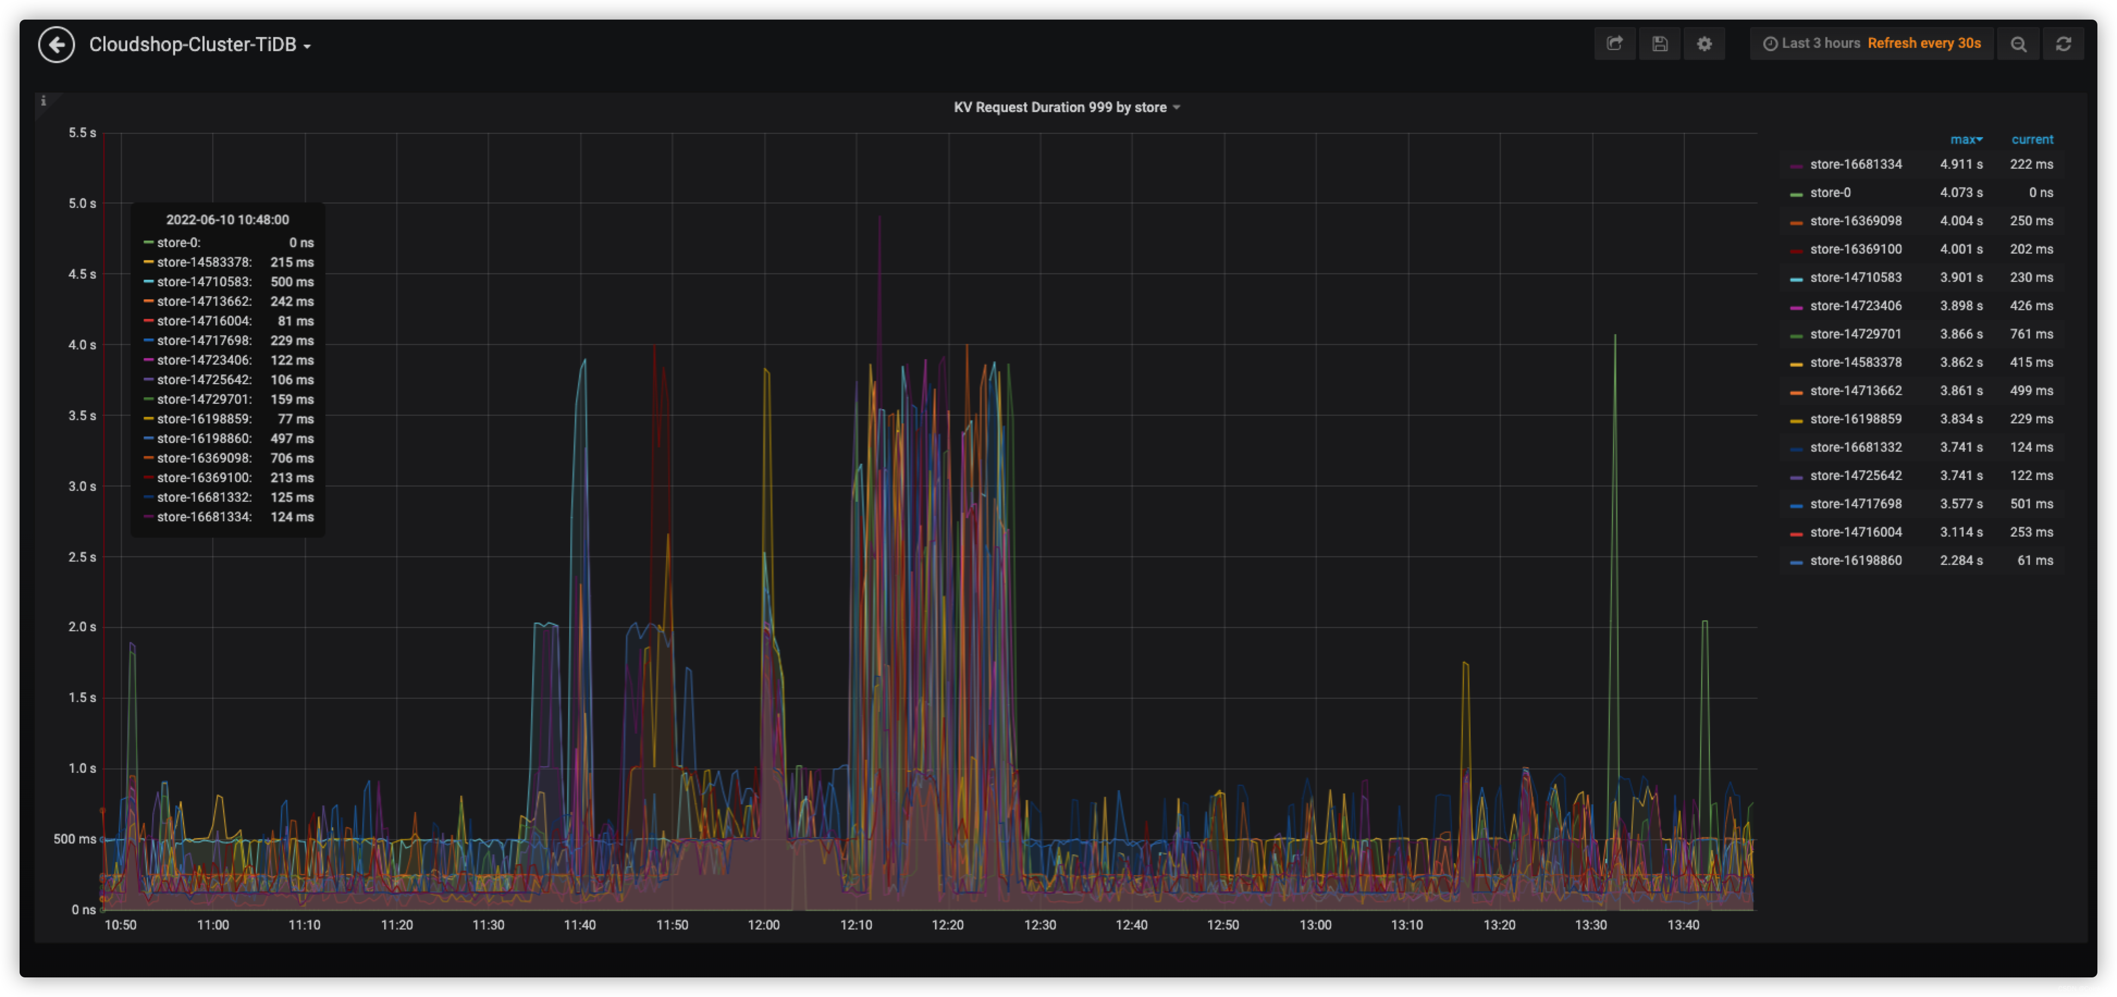Click the 12:00 time axis label
This screenshot has width=2117, height=997.
764,926
